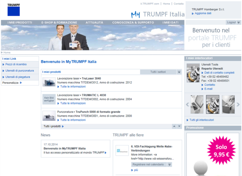Viewport: 242px width, 176px height.
Task: Click the arrow icon before Aggiorna dati
Action: (193, 14)
